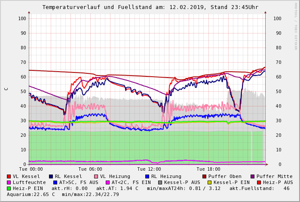Select the green Heiz-P EIN swatch
This screenshot has width=300, height=202.
pos(9,188)
